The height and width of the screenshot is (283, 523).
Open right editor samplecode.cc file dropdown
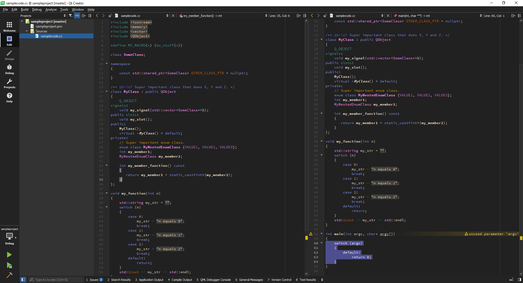point(357,16)
